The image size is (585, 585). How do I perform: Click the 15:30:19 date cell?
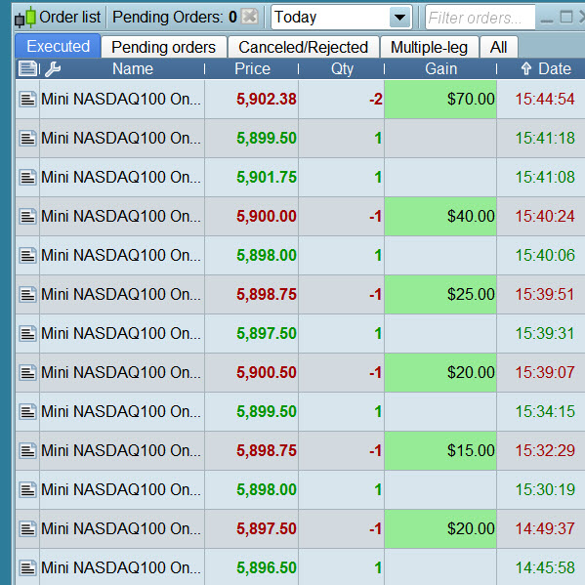click(x=541, y=489)
